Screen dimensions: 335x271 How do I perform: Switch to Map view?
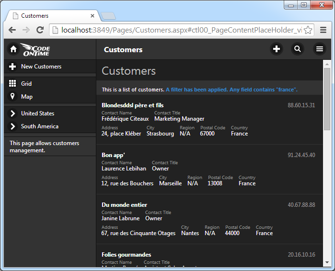(26, 97)
